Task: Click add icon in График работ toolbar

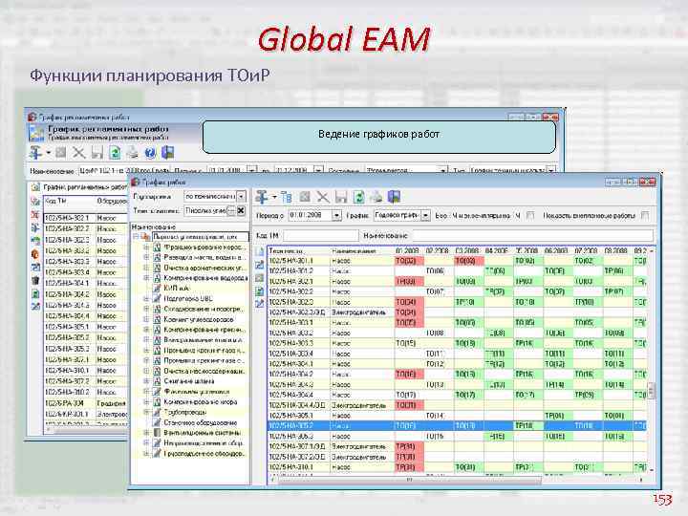Action: point(262,197)
